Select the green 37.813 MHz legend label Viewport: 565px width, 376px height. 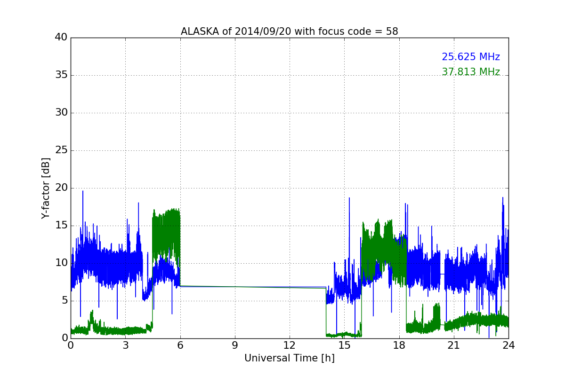tap(471, 72)
